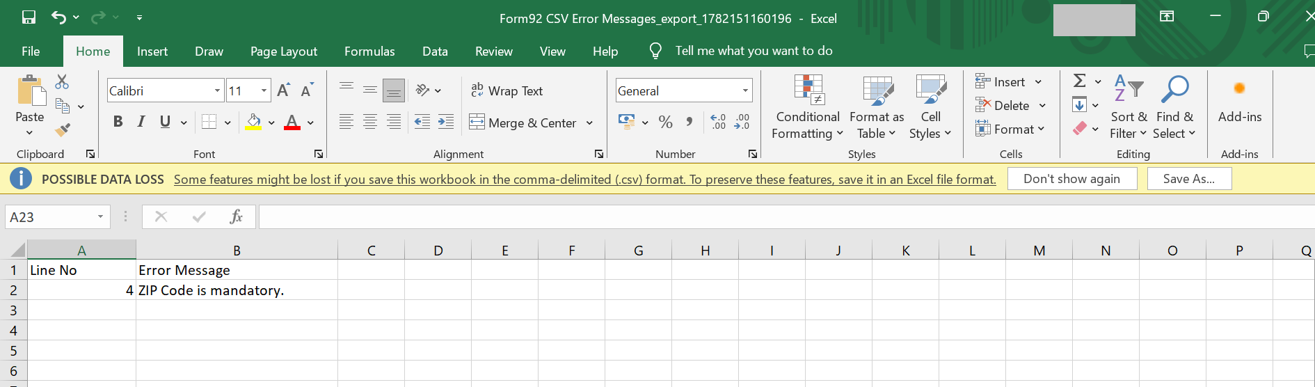Toggle Bold formatting

pyautogui.click(x=118, y=122)
